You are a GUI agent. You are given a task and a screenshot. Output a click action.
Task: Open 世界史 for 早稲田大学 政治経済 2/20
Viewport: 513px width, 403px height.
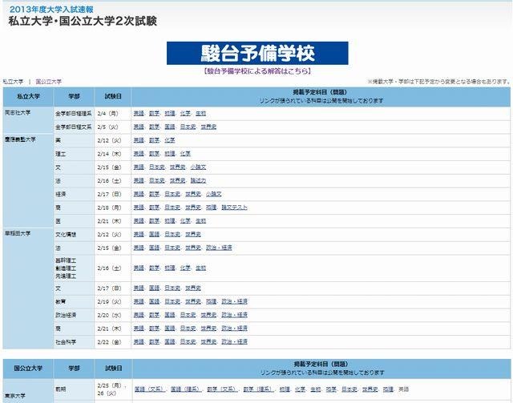[208, 315]
